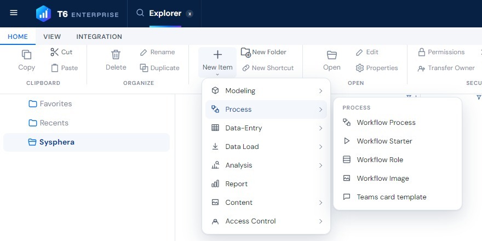Select Report in the menu
The width and height of the screenshot is (482, 241).
[266, 184]
